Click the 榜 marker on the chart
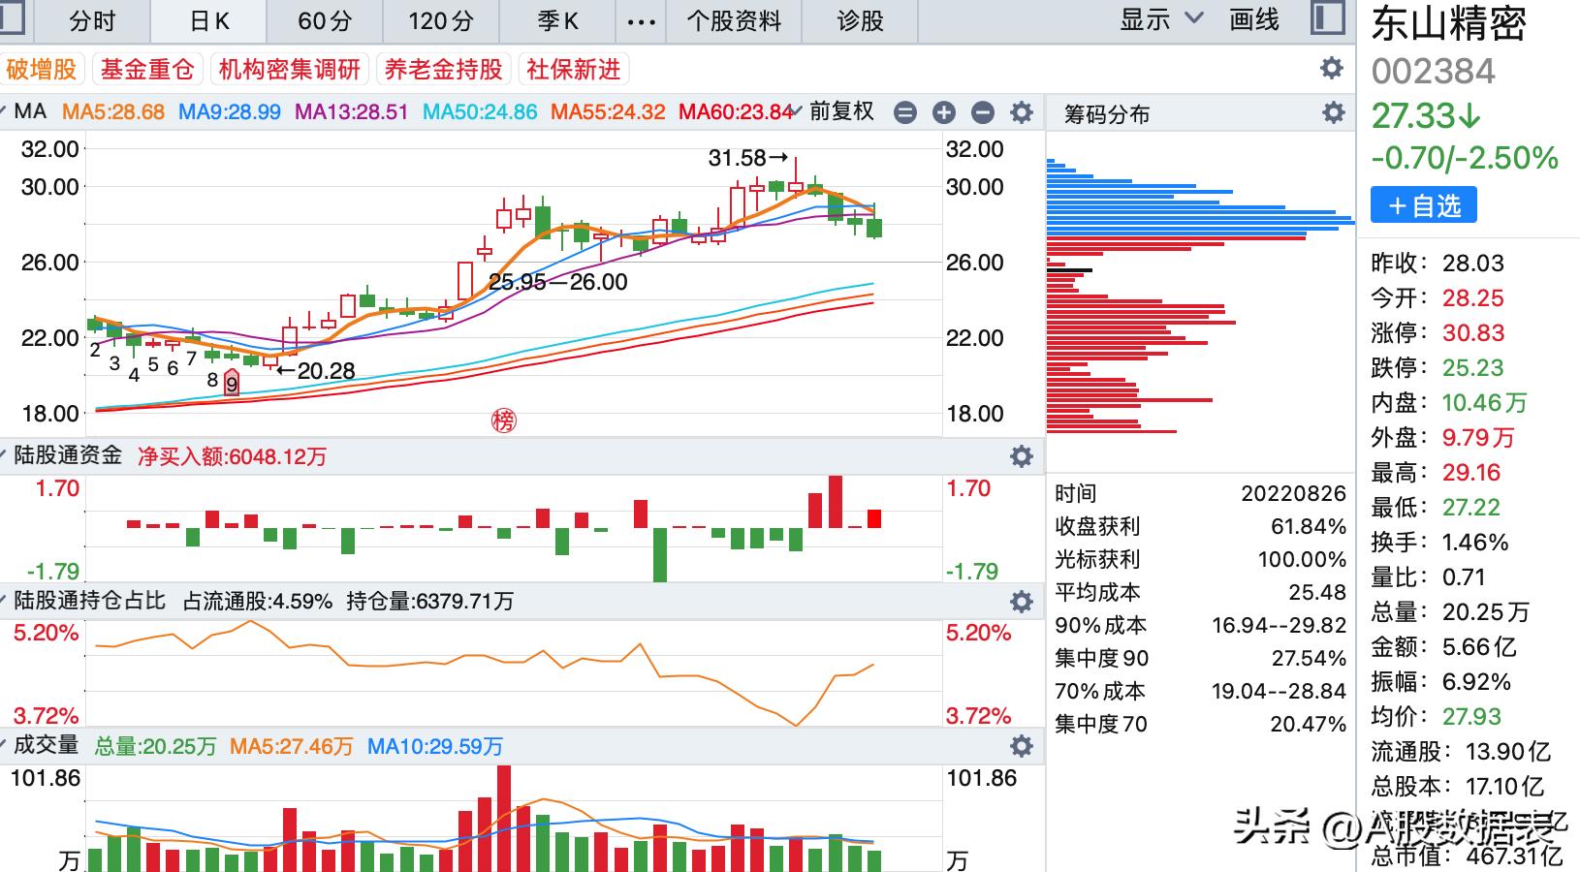 [x=503, y=420]
